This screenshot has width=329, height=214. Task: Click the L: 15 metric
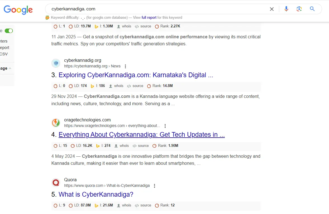click(x=60, y=145)
